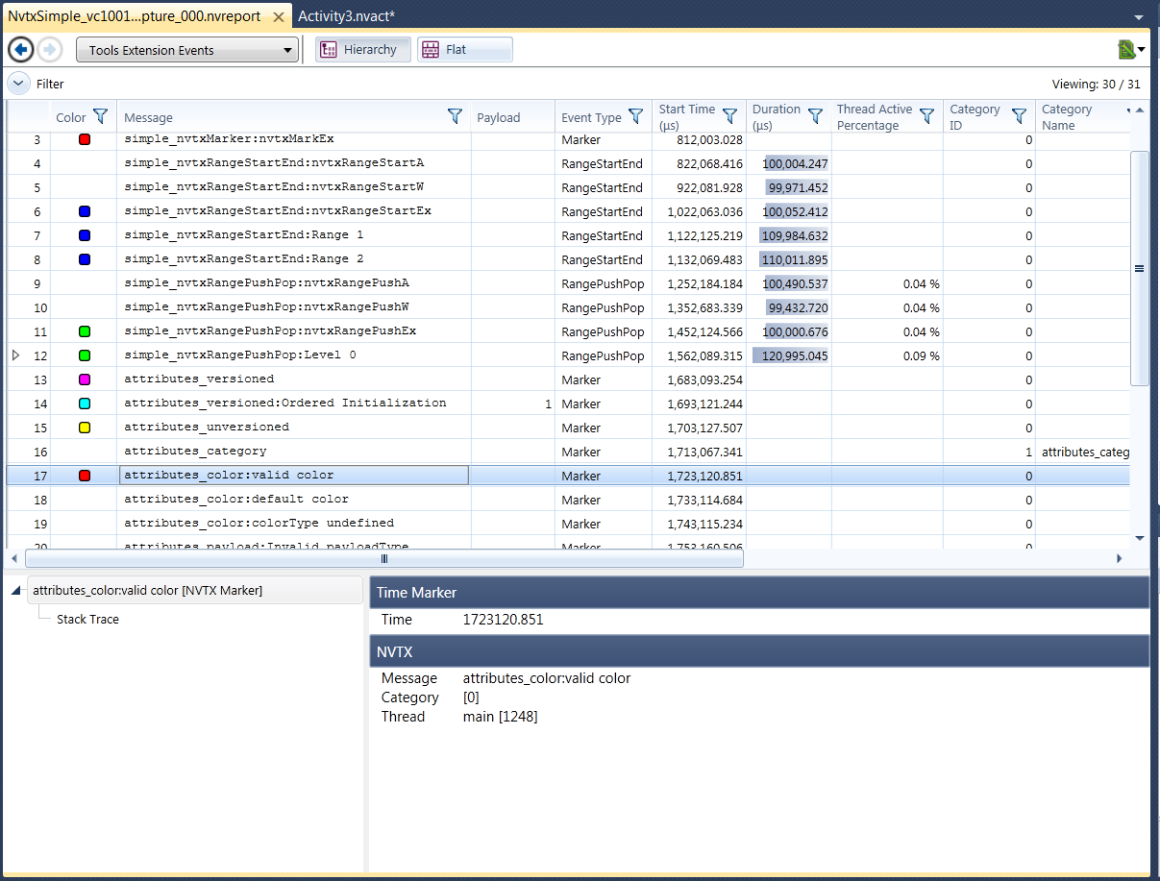Click the horizontal scrollbar thumb
This screenshot has width=1160, height=881.
click(x=384, y=558)
